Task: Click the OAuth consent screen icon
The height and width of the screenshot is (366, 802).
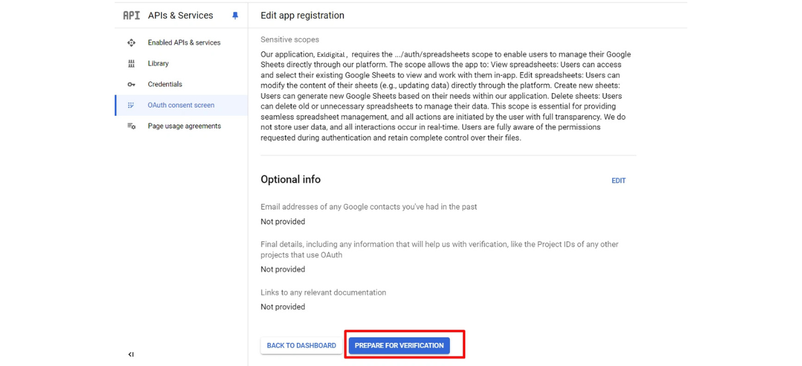Action: click(x=132, y=105)
